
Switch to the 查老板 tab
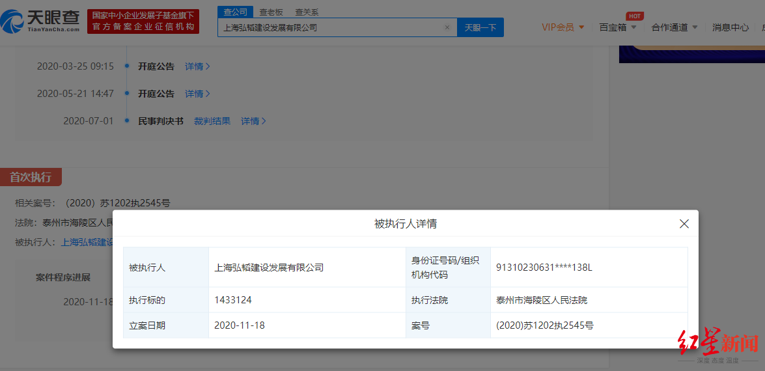(x=271, y=12)
